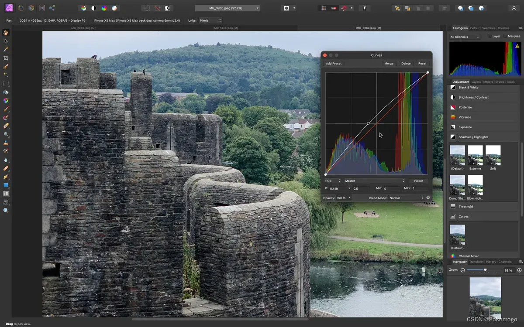Open the Blend Mode dropdown in Curves
Image resolution: width=524 pixels, height=327 pixels.
tap(405, 198)
